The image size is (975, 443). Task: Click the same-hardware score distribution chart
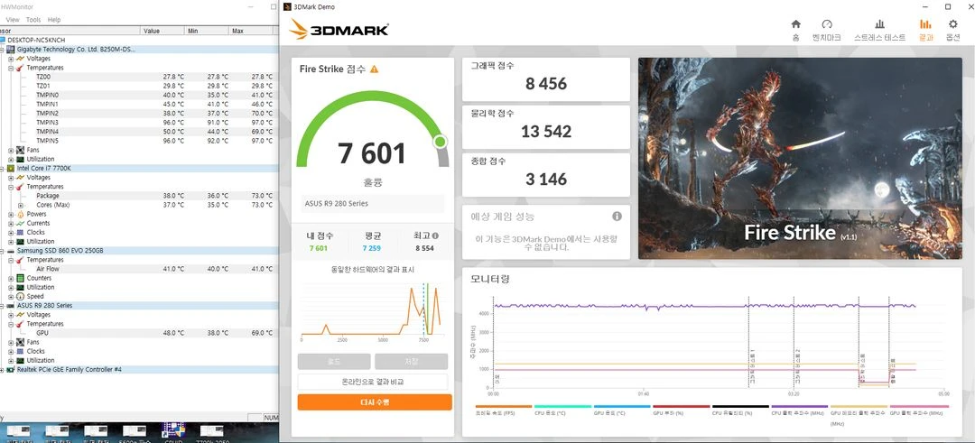(372, 310)
